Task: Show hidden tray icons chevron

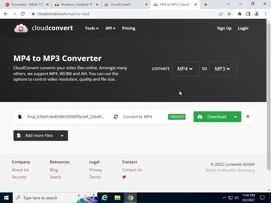Action: tap(224, 198)
